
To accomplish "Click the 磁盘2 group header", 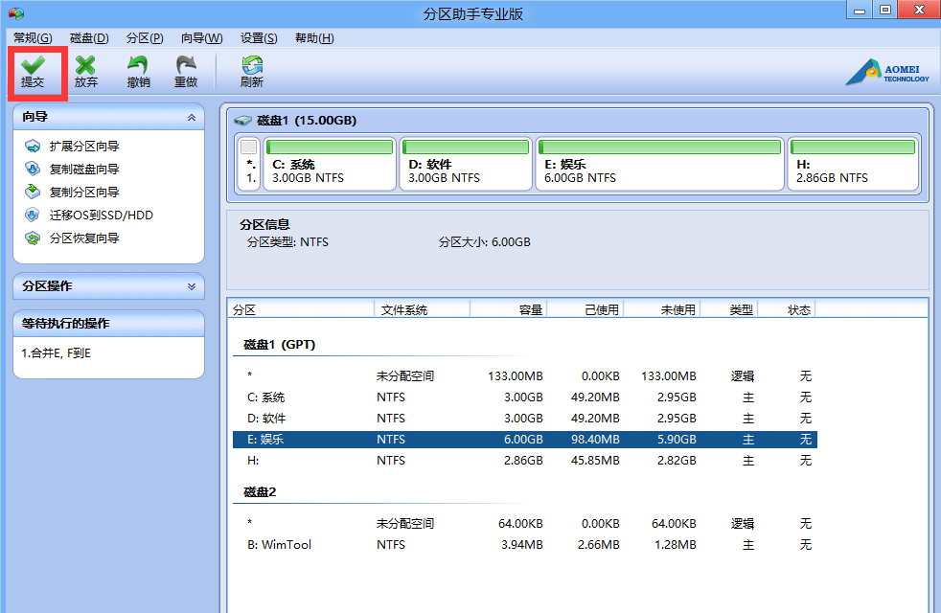I will [260, 492].
